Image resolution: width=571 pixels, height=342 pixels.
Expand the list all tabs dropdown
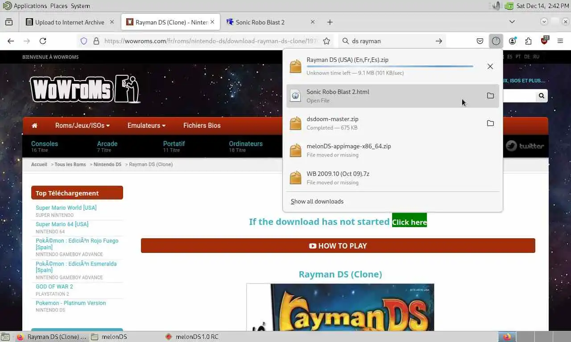point(512,22)
